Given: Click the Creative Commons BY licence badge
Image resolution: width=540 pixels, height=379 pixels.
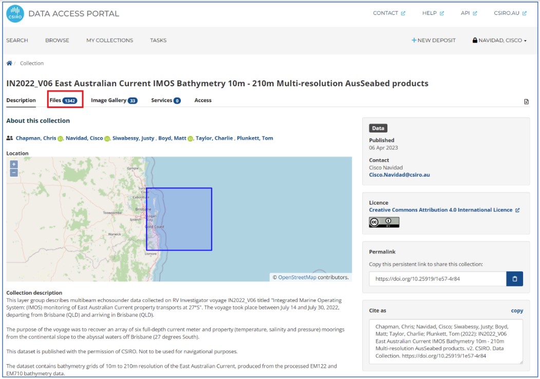Looking at the screenshot, I should [x=384, y=222].
